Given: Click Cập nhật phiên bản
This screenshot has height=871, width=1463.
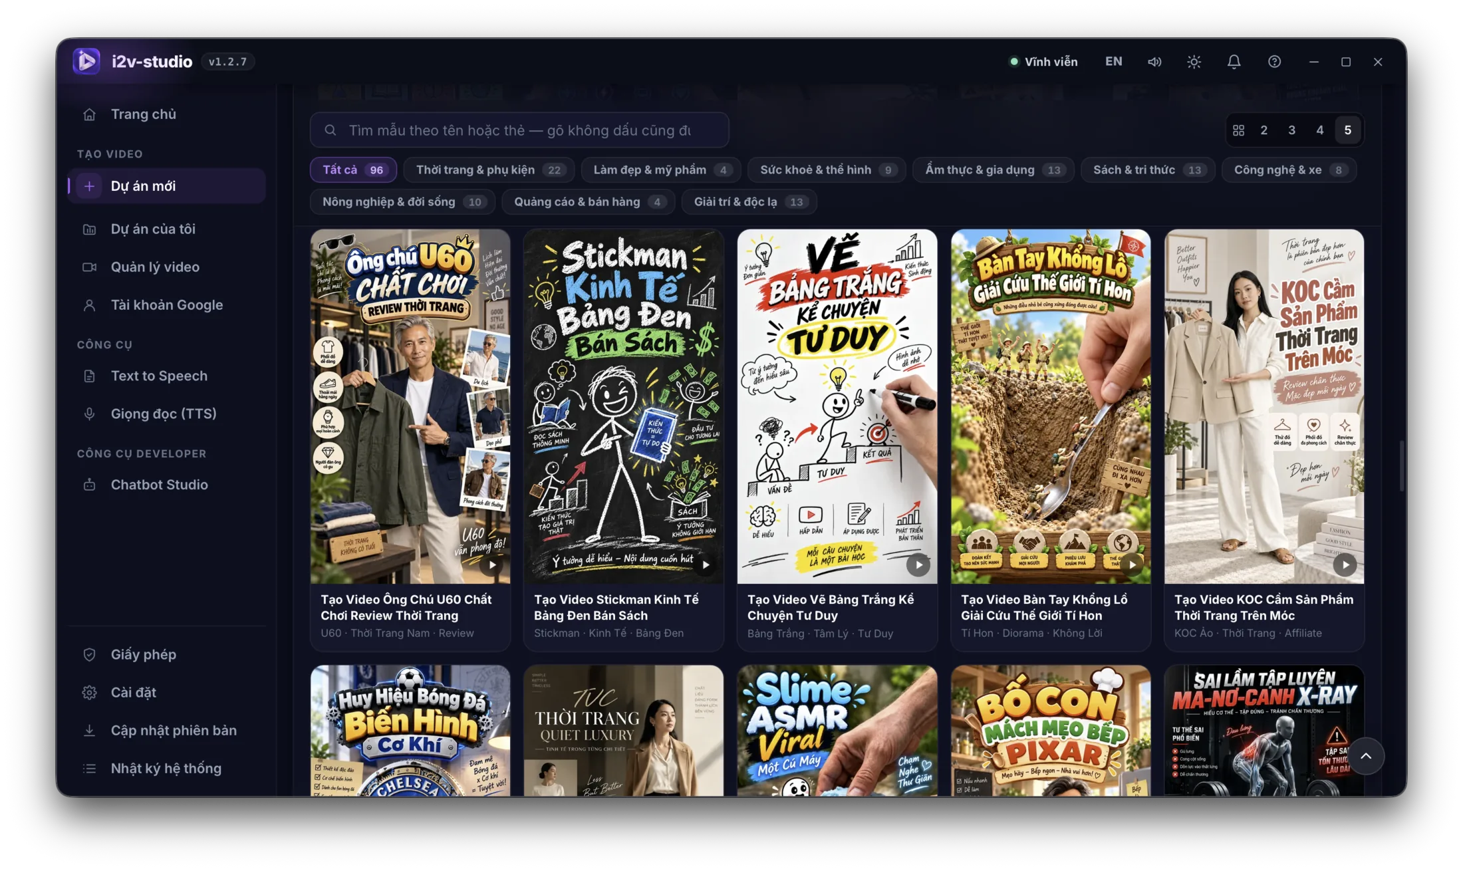Looking at the screenshot, I should click(x=166, y=731).
